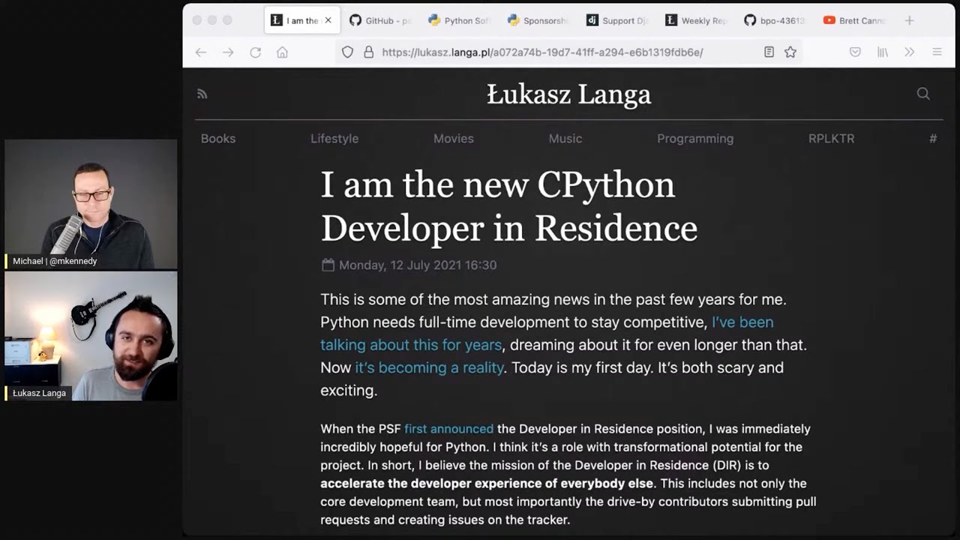Expand the toolbar overflow chevrons
The height and width of the screenshot is (540, 960).
click(x=909, y=52)
